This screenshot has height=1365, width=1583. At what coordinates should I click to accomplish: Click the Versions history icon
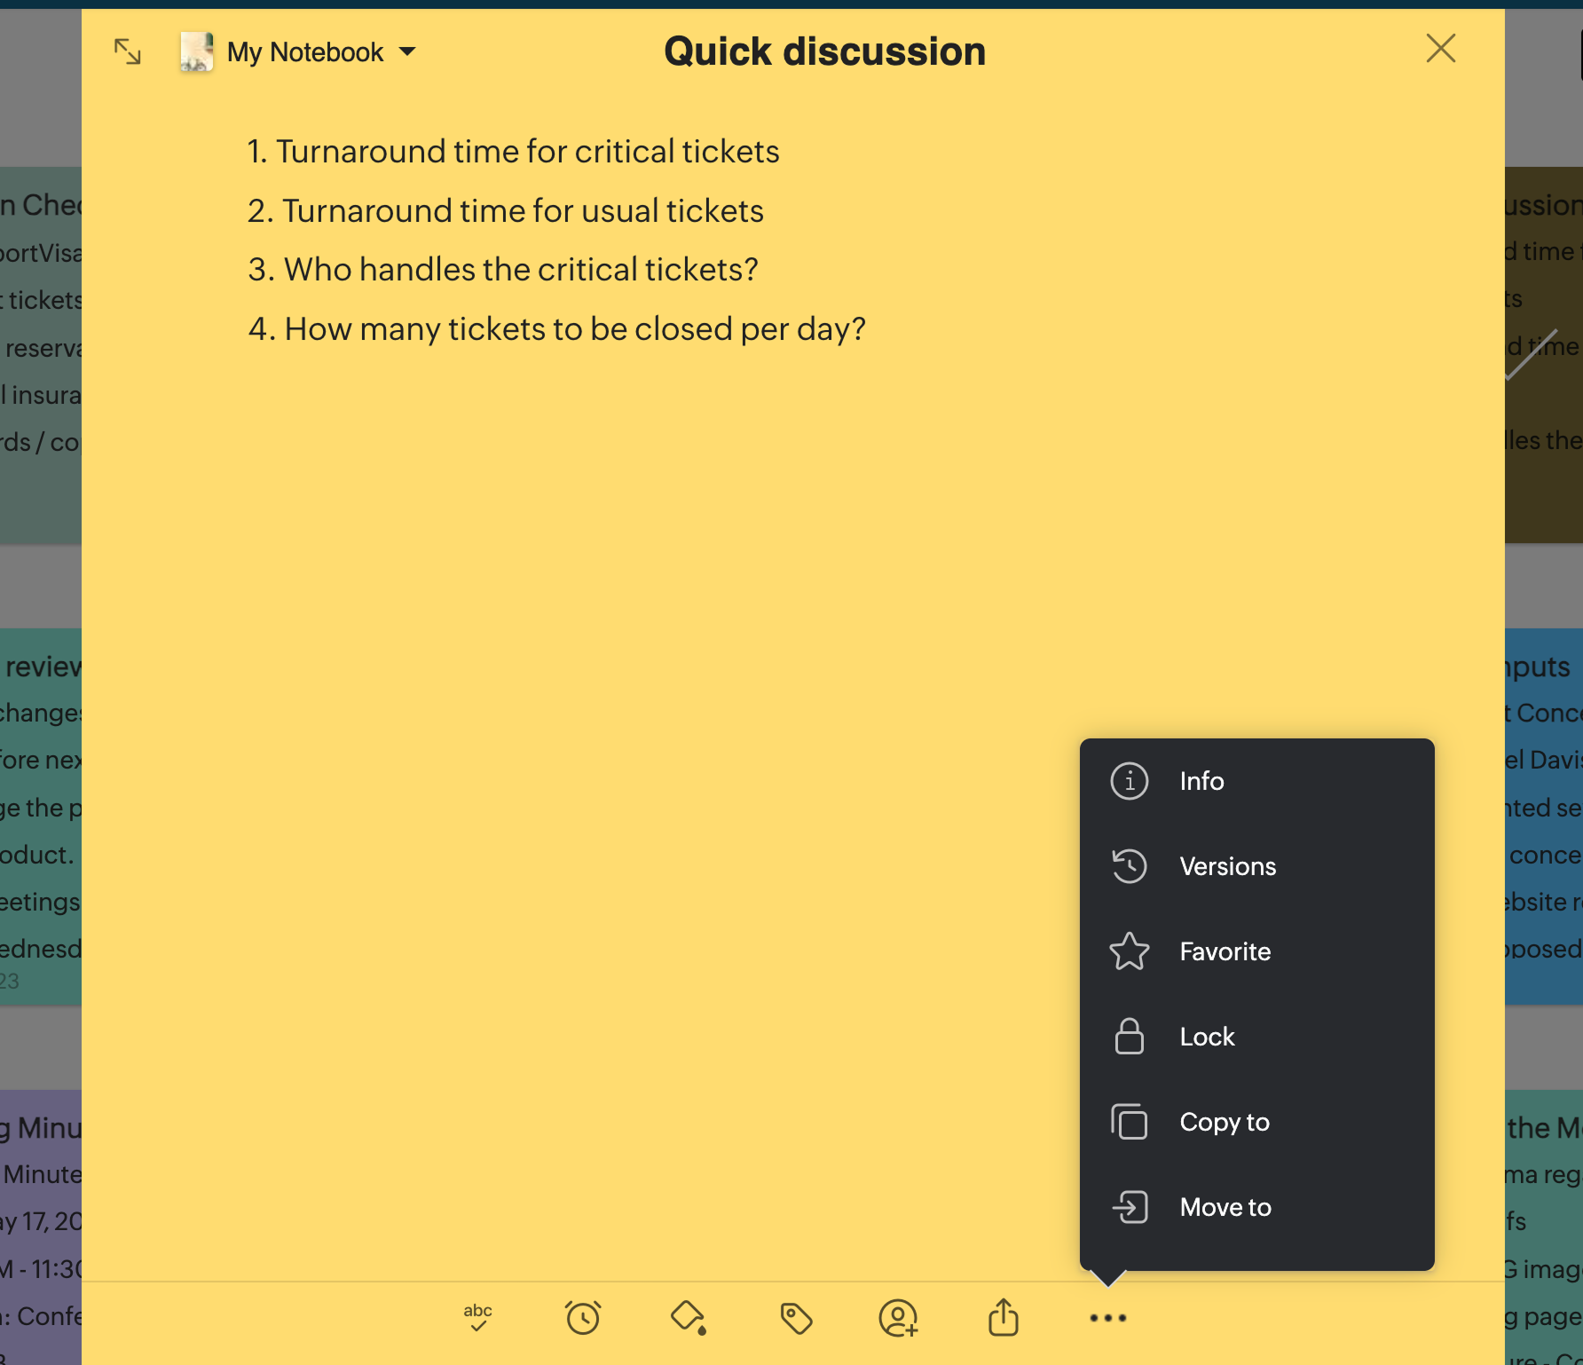[x=1130, y=866]
